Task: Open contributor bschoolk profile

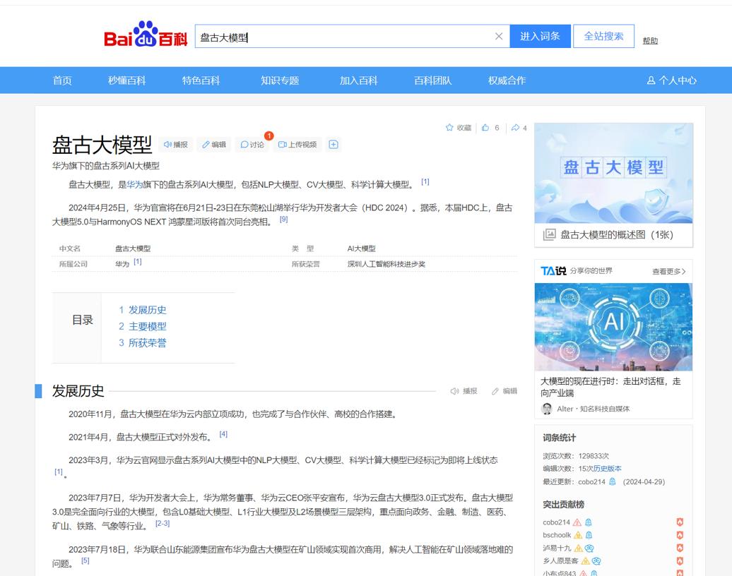Action: tap(557, 535)
